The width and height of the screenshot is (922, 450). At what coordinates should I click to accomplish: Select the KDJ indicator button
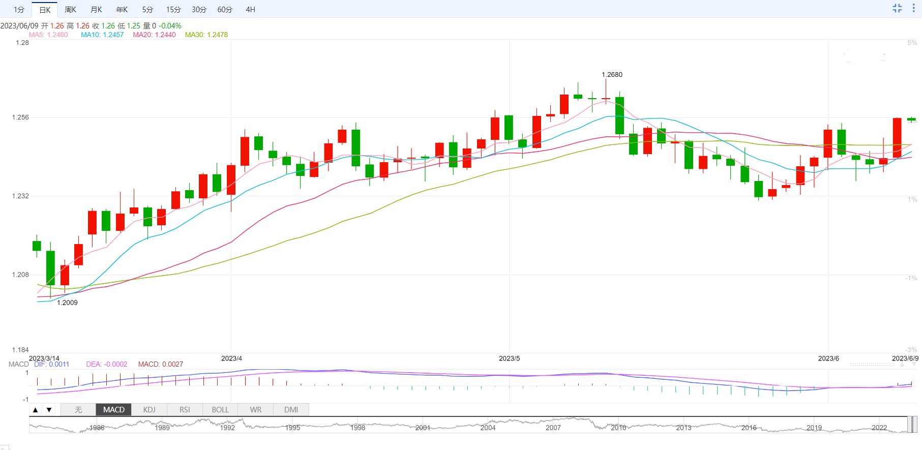click(x=150, y=410)
